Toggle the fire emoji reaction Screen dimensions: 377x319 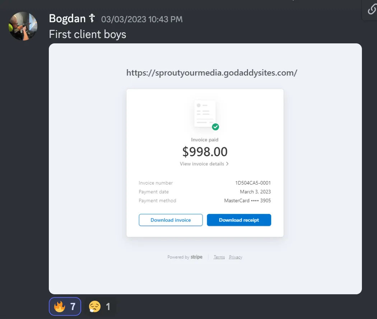point(65,306)
